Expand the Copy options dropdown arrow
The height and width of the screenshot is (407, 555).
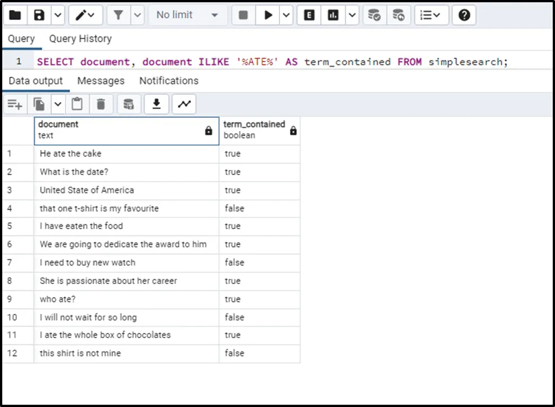click(x=58, y=104)
